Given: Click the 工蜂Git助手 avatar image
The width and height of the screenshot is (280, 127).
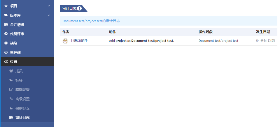Looking at the screenshot, I should [65, 41].
